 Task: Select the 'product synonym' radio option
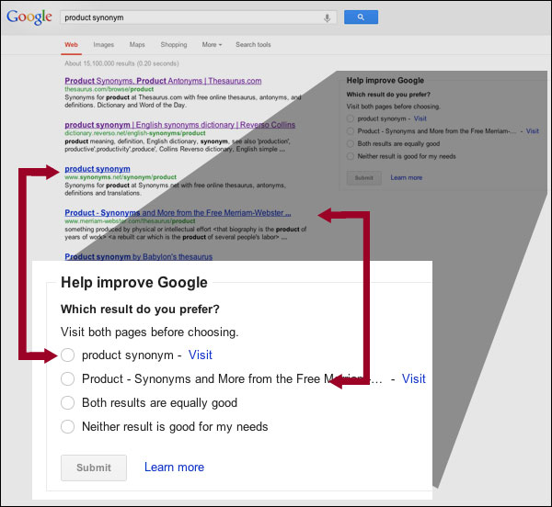(x=67, y=355)
